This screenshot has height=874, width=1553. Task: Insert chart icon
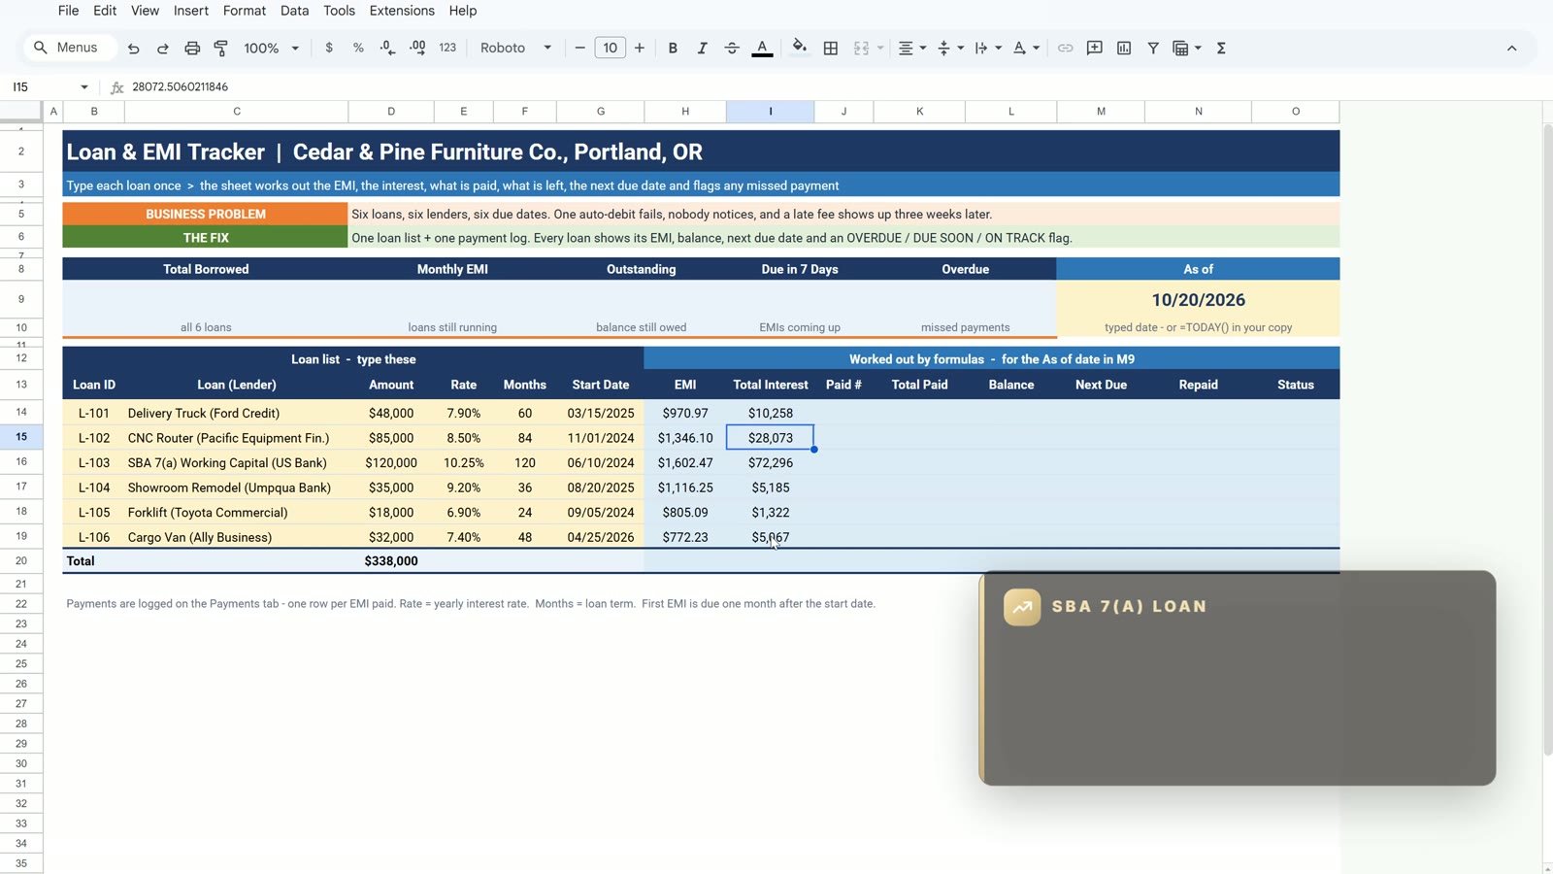pos(1124,48)
